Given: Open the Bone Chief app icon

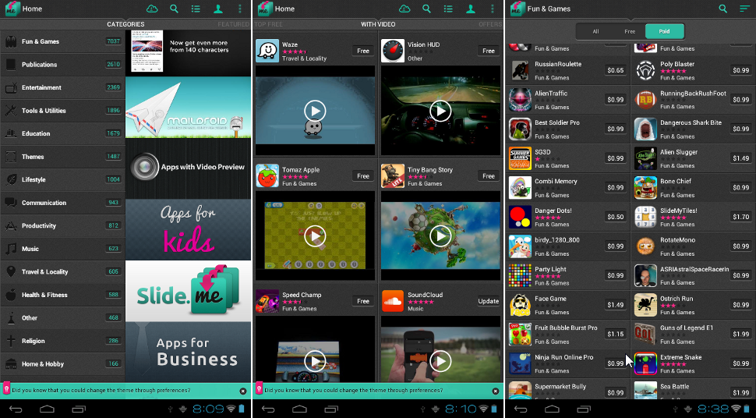Looking at the screenshot, I should (x=645, y=188).
